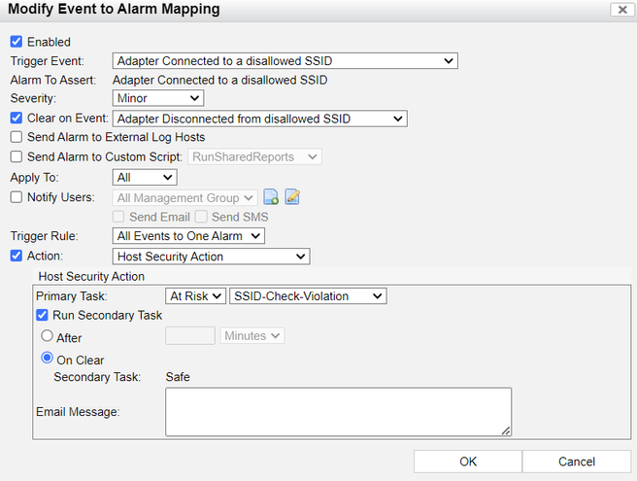Open the SSID-Check-Violation primary task dropdown
This screenshot has height=481, width=637.
307,295
